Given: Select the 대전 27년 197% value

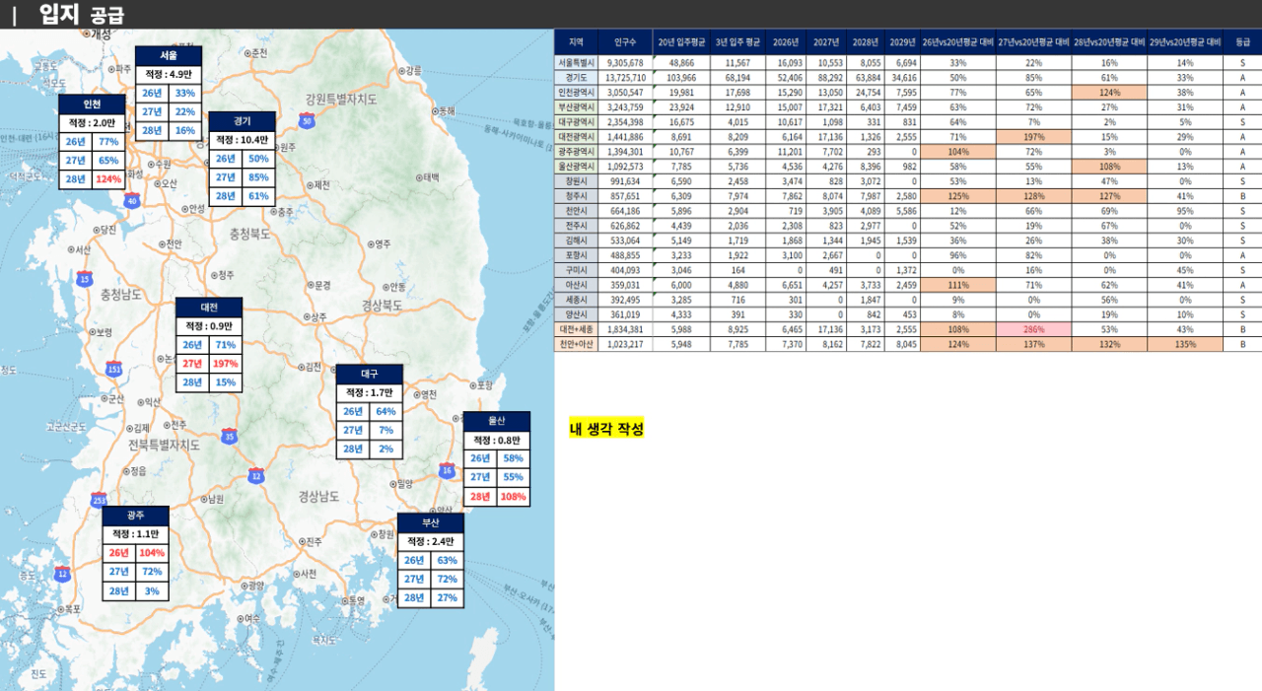Looking at the screenshot, I should (226, 364).
